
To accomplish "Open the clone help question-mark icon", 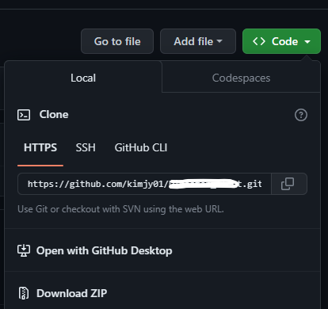I will [x=301, y=115].
